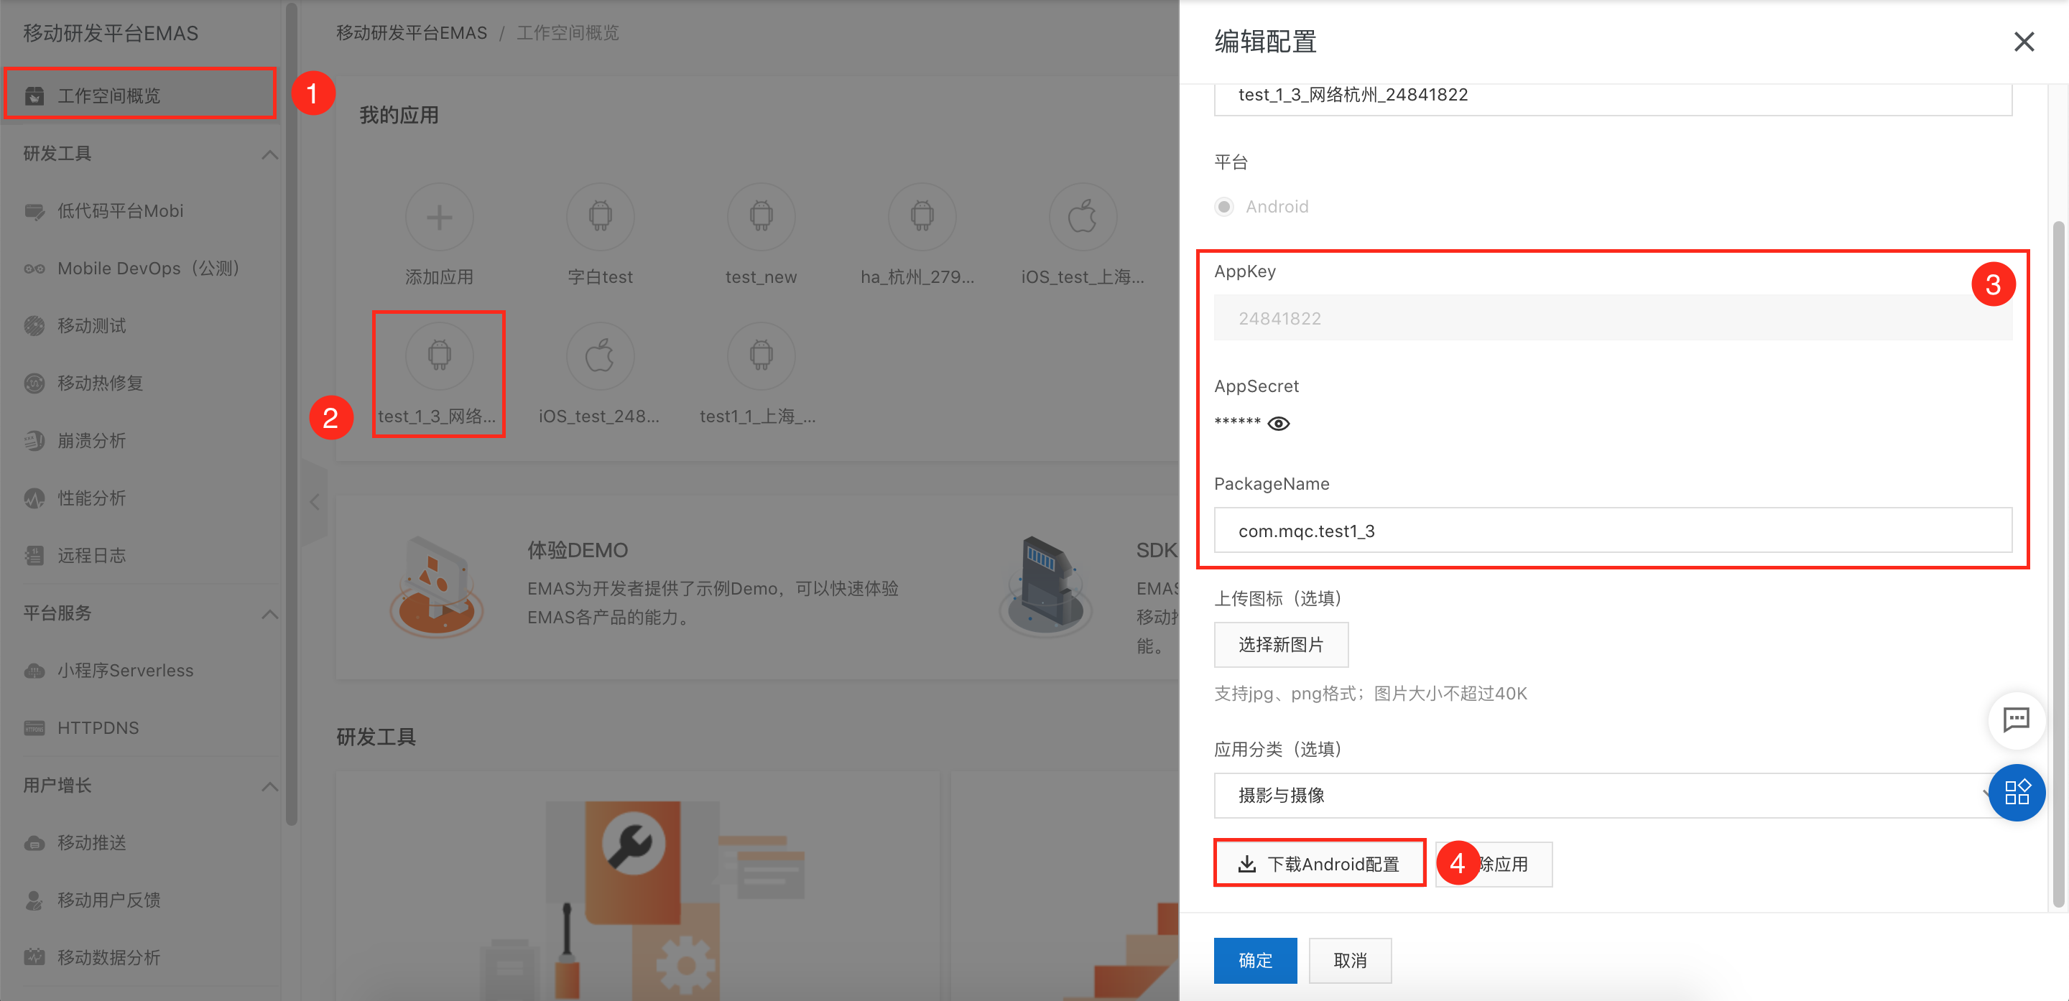2069x1001 pixels.
Task: Open 工作空间概览 in the sidebar
Action: [140, 96]
